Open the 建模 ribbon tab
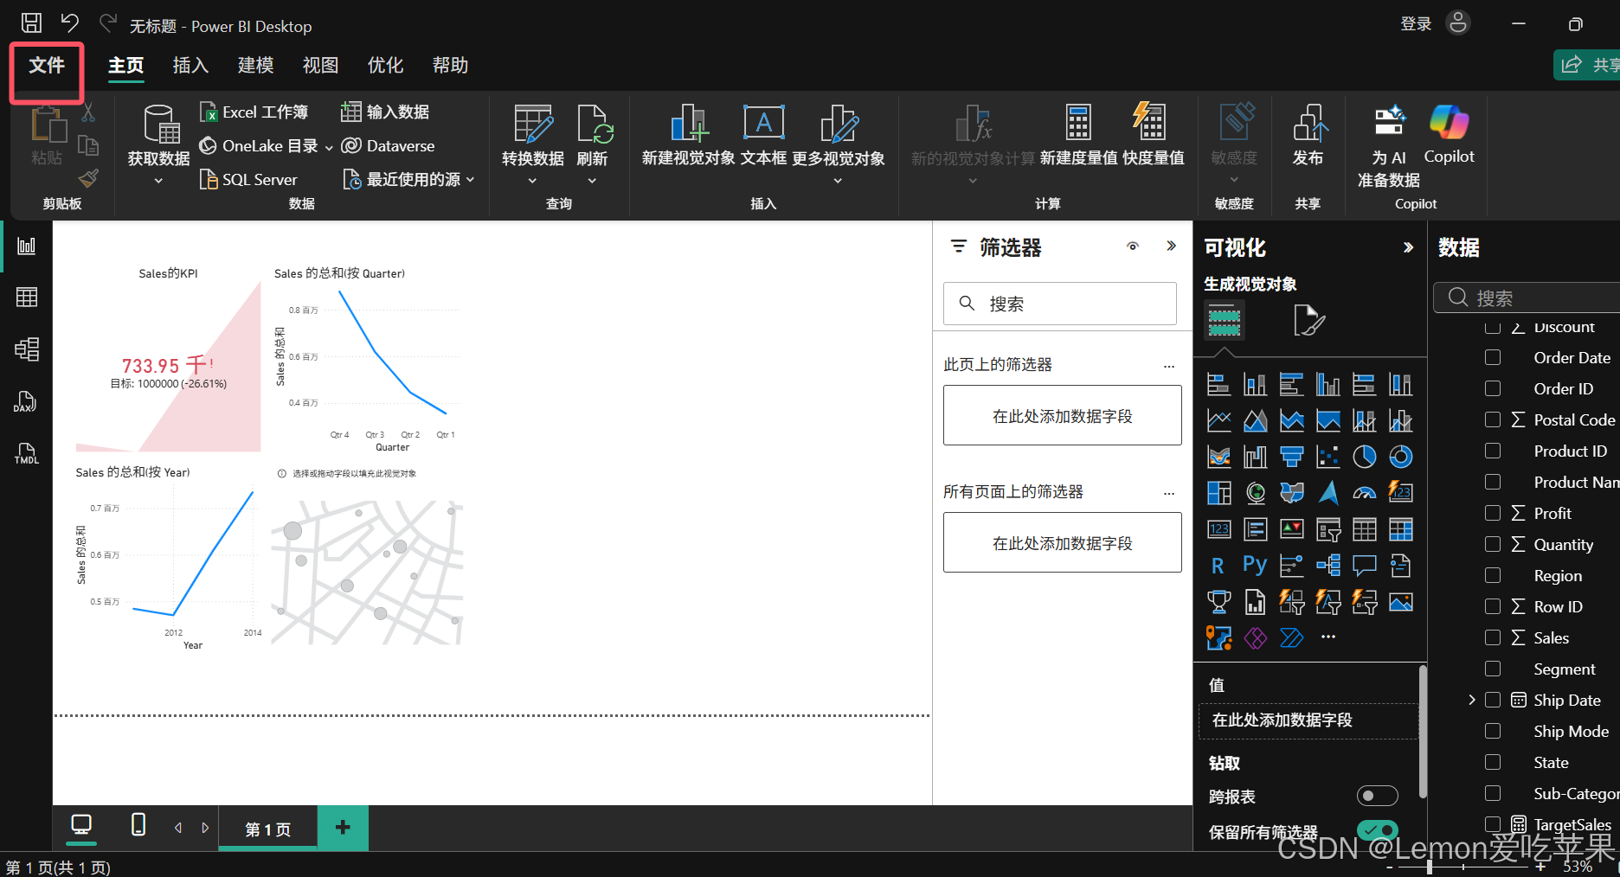Image resolution: width=1620 pixels, height=877 pixels. point(255,66)
